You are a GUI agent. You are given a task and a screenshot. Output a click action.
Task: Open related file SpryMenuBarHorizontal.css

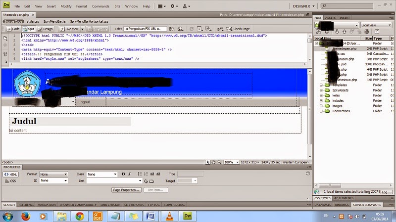tap(89, 21)
